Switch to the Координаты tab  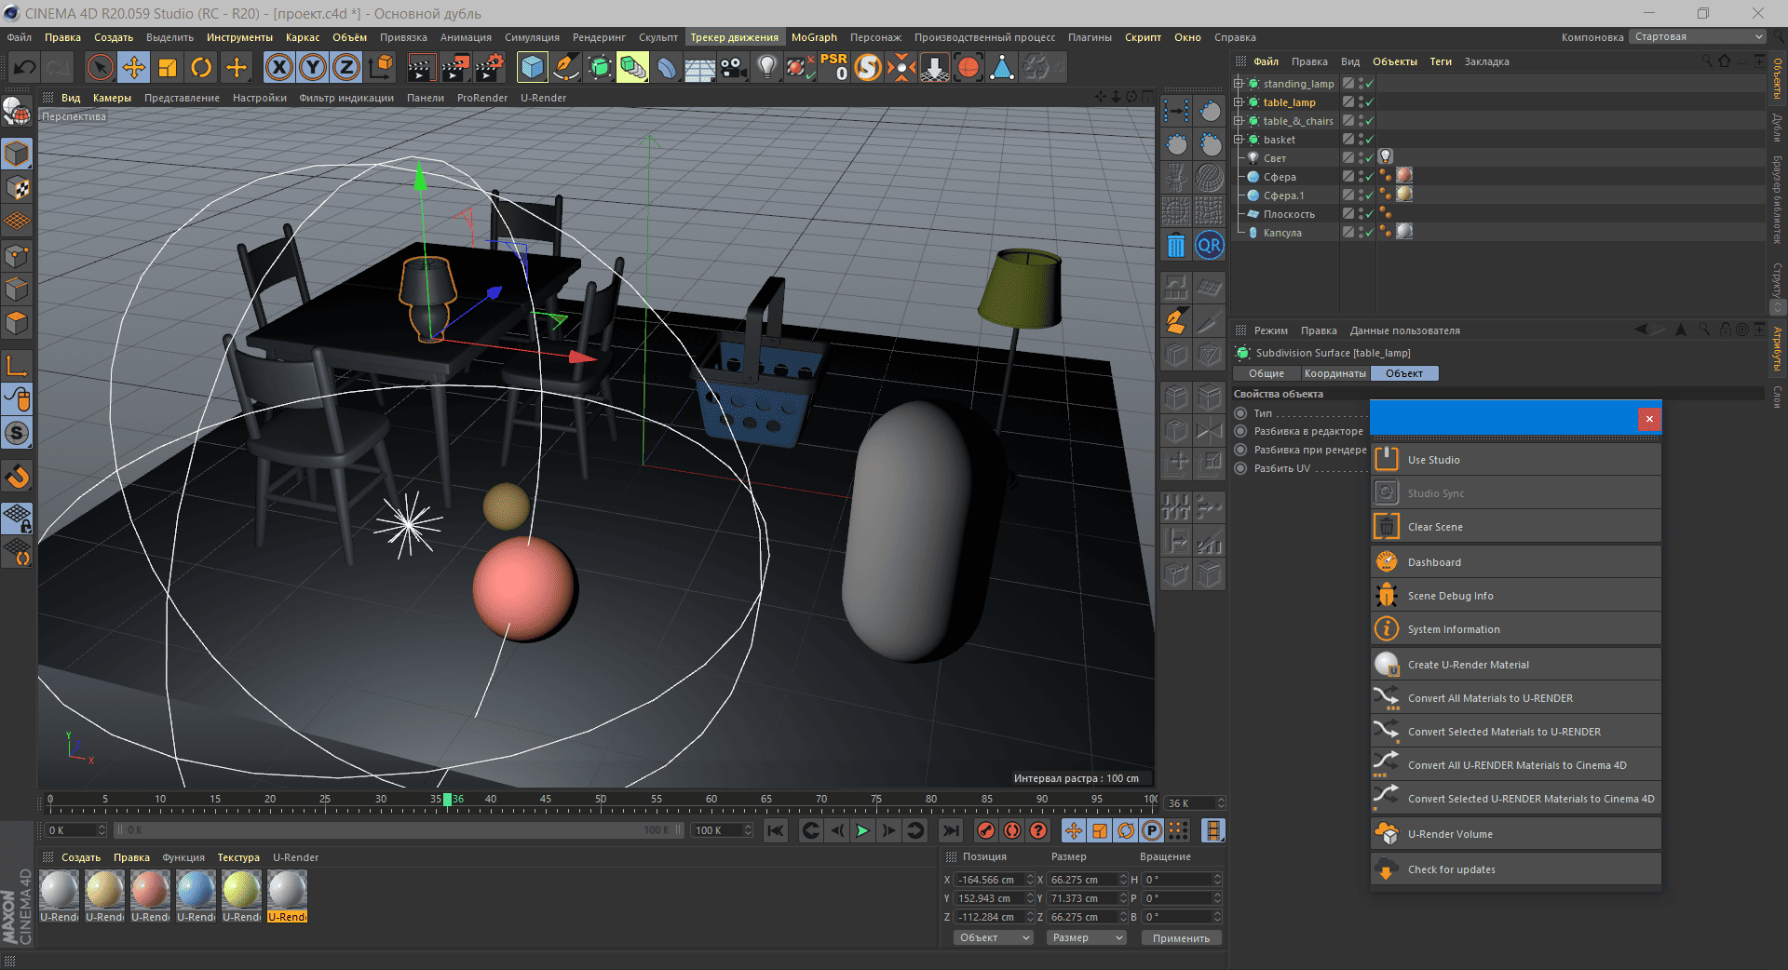tap(1334, 373)
